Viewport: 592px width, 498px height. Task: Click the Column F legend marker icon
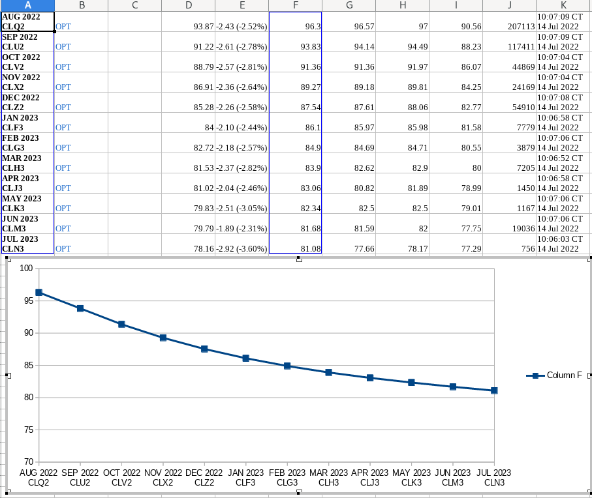[535, 375]
